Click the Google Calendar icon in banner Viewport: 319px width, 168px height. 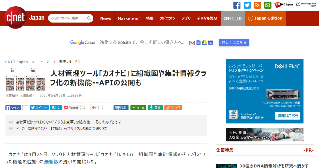tap(211, 43)
